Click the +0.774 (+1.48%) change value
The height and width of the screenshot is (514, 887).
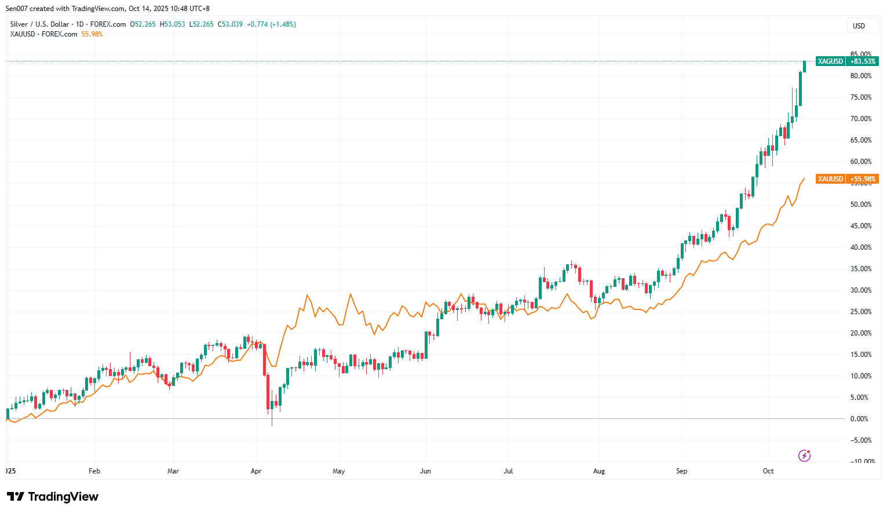pos(271,24)
